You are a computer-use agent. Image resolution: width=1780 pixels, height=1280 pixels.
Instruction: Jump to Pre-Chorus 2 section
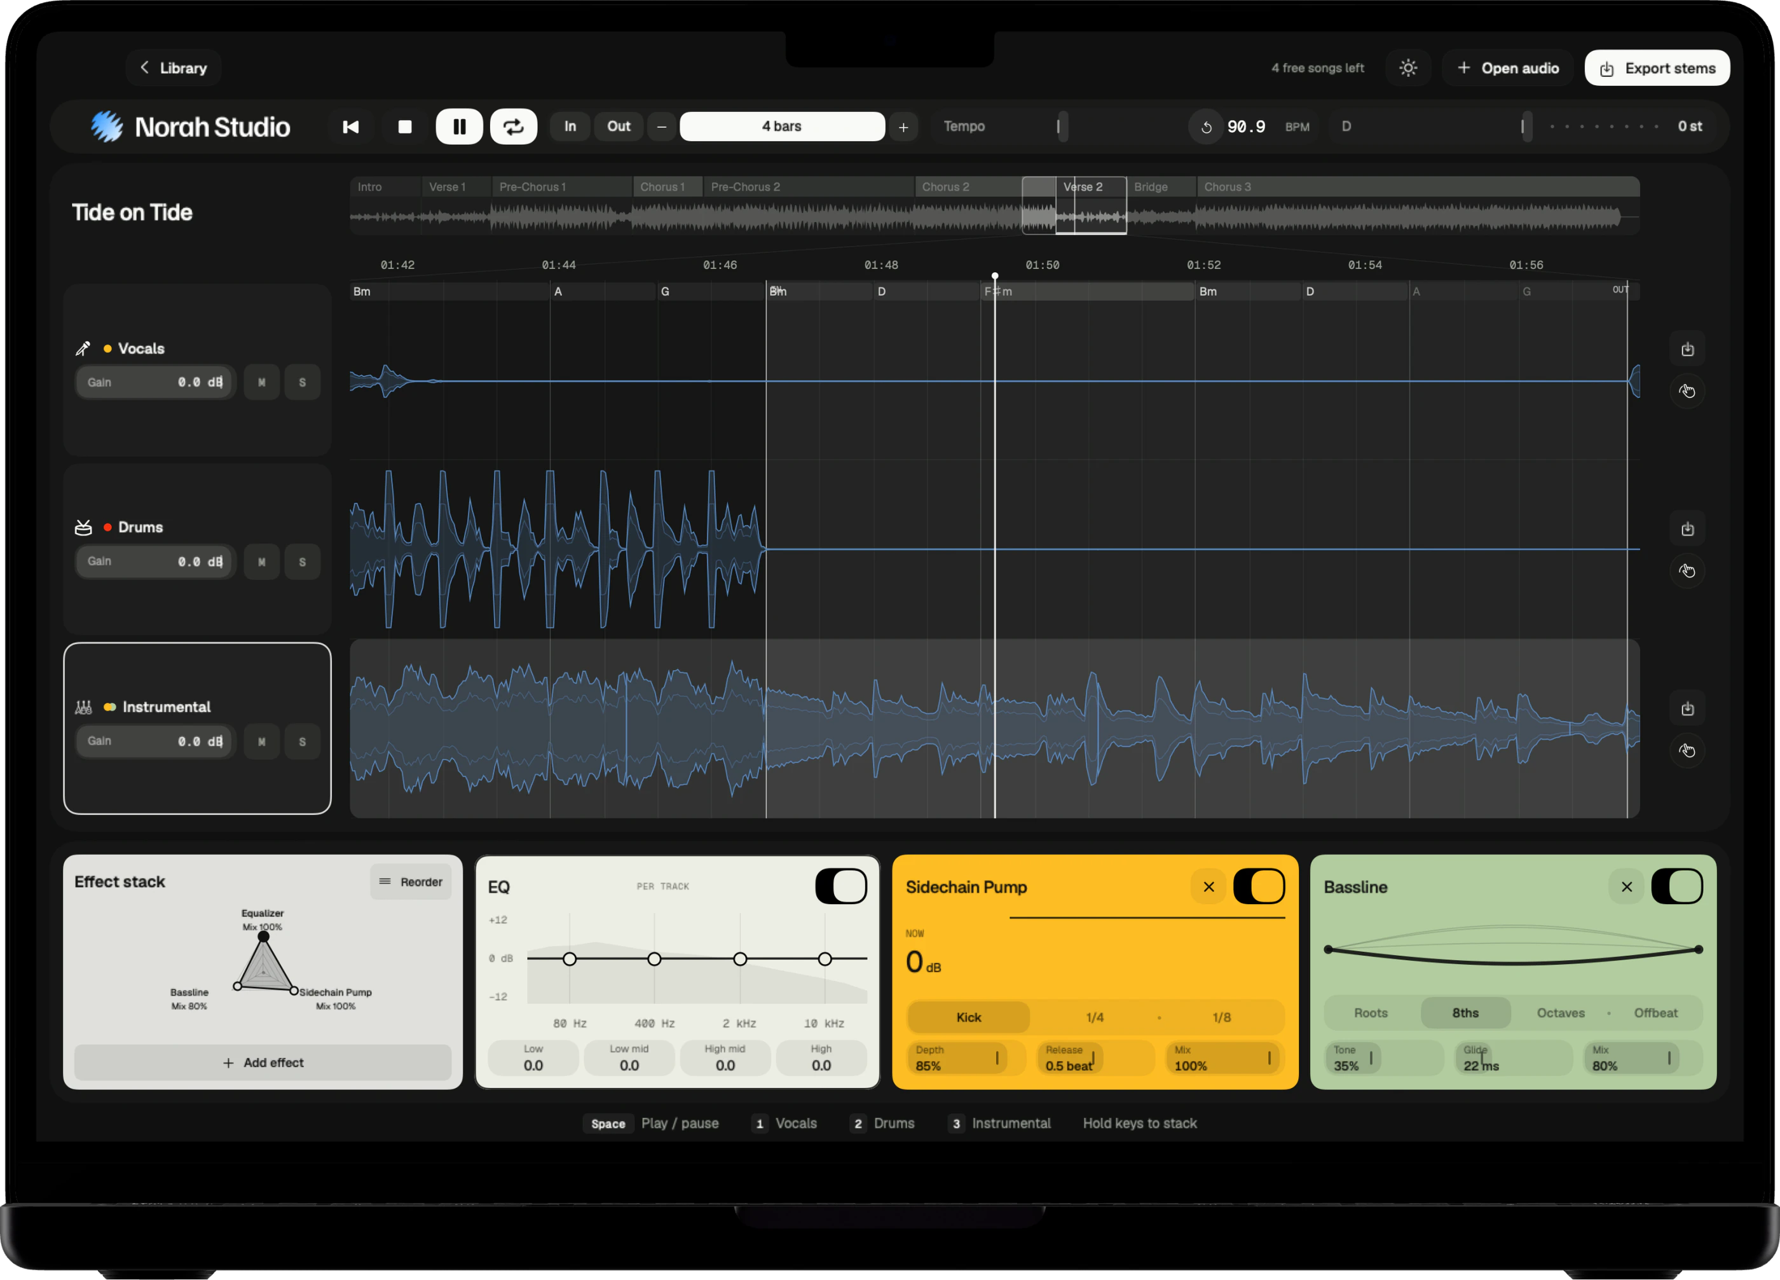pos(809,187)
